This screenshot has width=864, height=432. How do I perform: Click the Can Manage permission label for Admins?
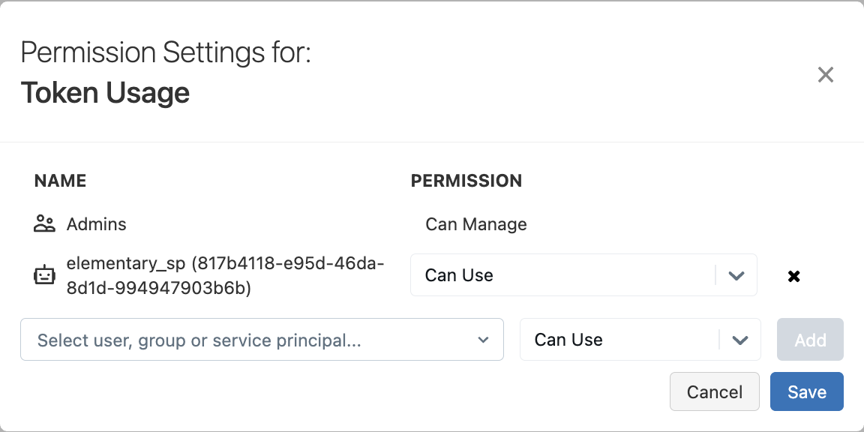475,223
